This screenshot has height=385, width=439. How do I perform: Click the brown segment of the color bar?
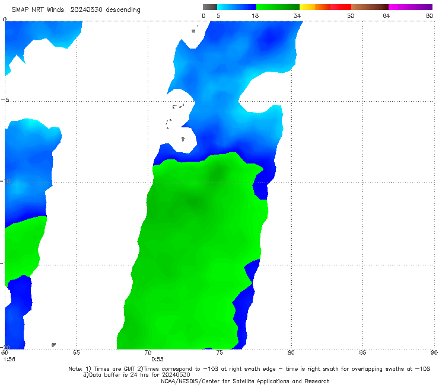(370, 7)
